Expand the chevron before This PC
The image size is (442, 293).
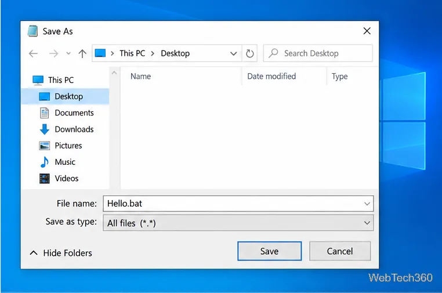(x=112, y=53)
